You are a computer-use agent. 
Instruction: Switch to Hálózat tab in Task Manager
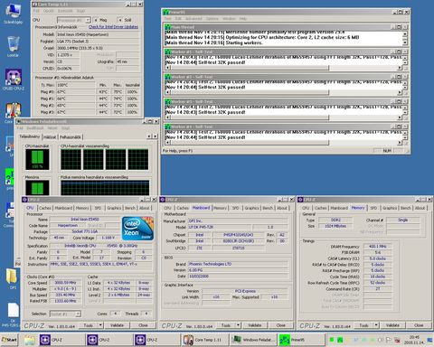coord(50,137)
